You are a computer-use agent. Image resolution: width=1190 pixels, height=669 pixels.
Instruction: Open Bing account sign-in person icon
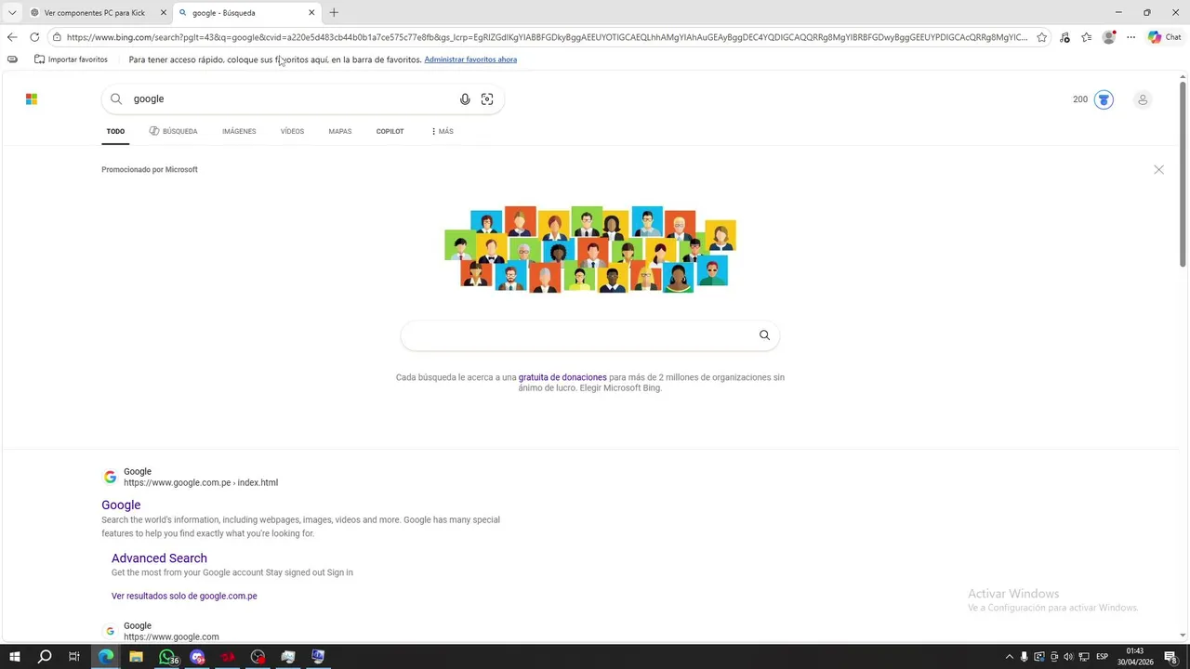pyautogui.click(x=1143, y=99)
